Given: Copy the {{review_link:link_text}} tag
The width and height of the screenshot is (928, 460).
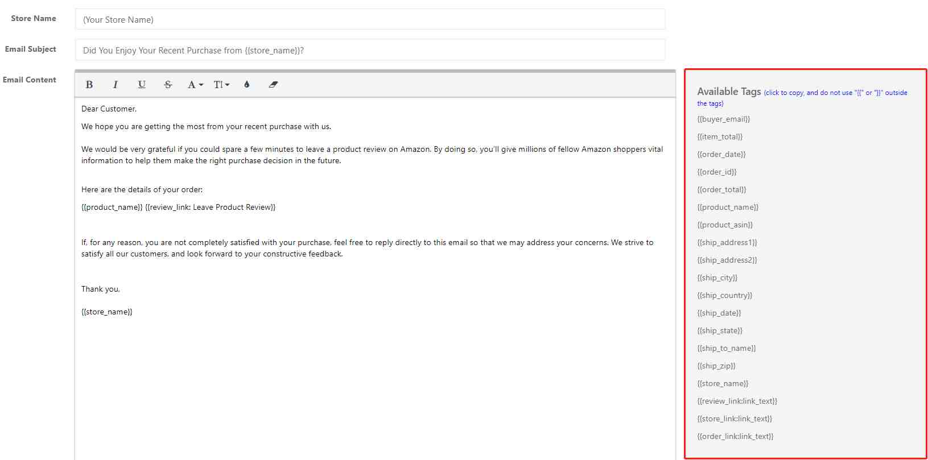Looking at the screenshot, I should coord(737,401).
